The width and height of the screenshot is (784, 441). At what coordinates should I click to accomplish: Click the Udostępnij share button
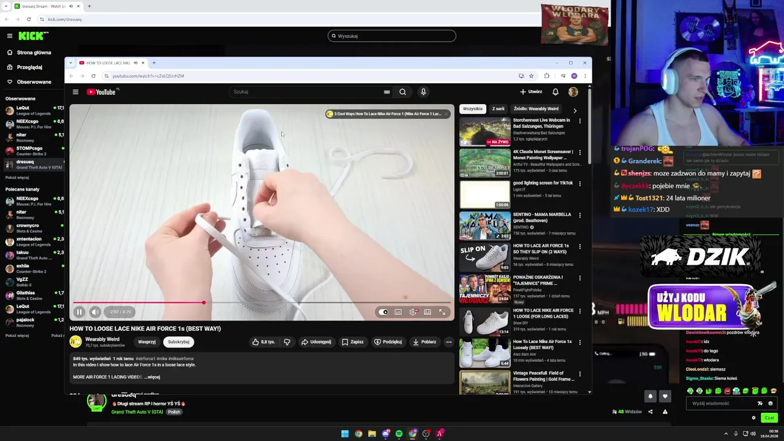point(316,342)
